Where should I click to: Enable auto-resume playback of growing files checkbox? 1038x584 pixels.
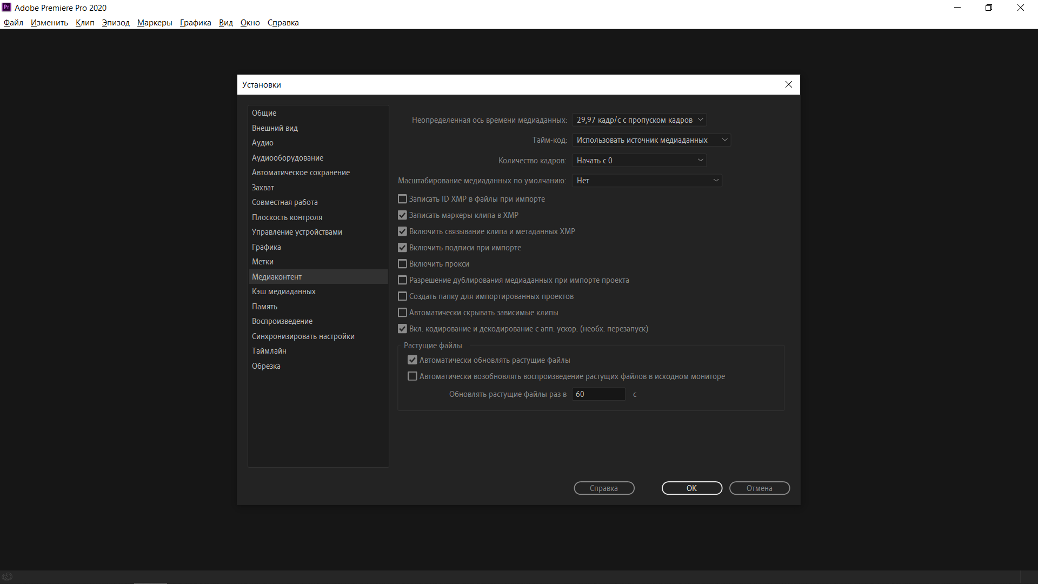(x=412, y=376)
